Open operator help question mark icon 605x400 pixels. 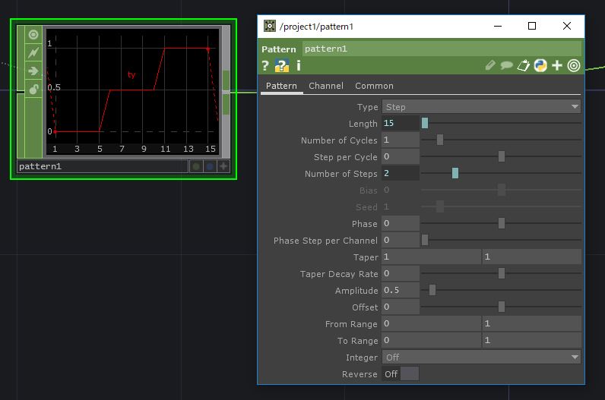coord(265,66)
